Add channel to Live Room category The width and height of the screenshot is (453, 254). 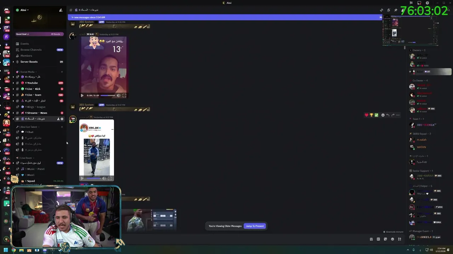[62, 158]
